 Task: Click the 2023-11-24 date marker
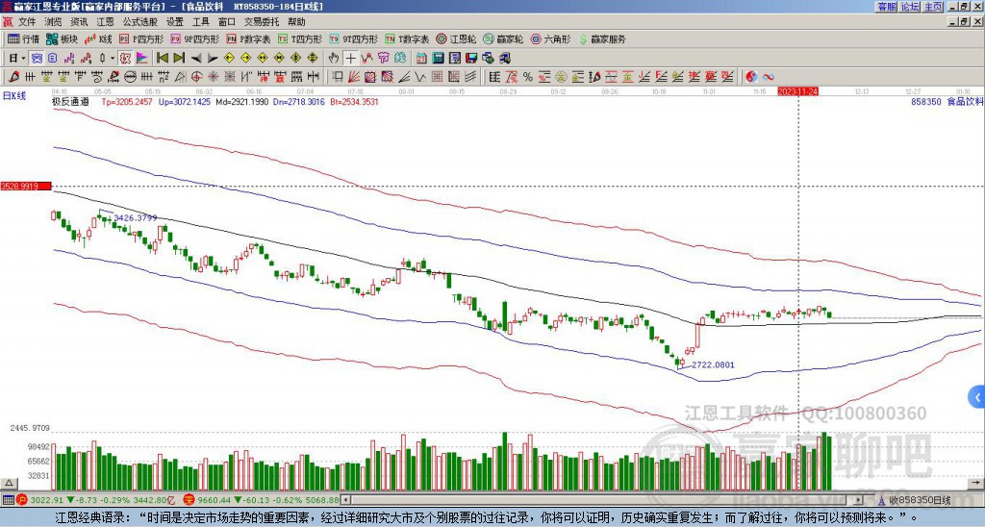(x=797, y=91)
